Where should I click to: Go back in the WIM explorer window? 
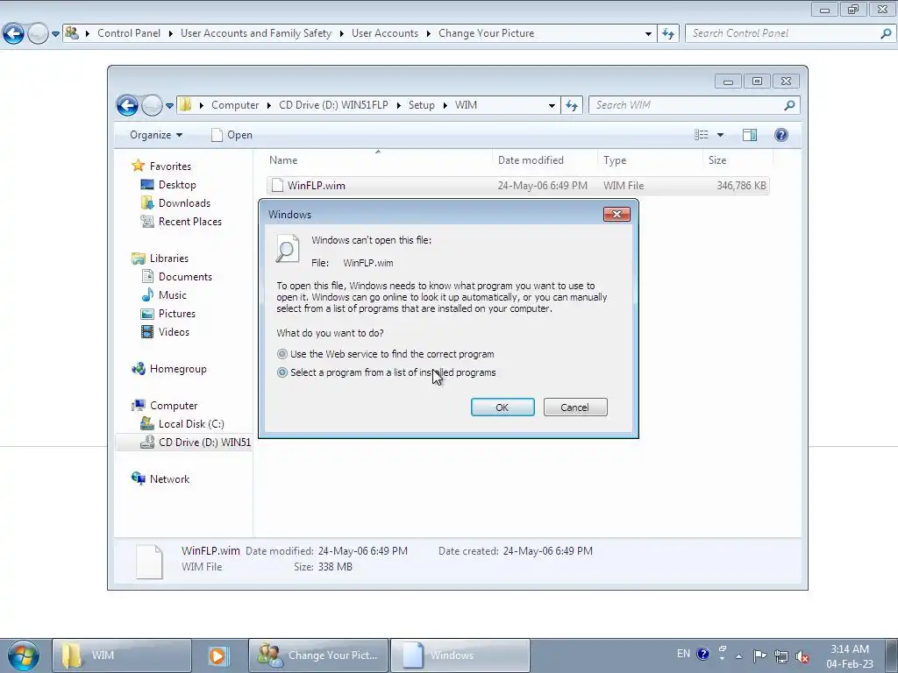click(127, 105)
